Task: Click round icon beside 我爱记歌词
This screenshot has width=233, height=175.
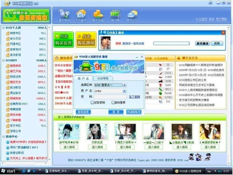Action: click(8, 153)
